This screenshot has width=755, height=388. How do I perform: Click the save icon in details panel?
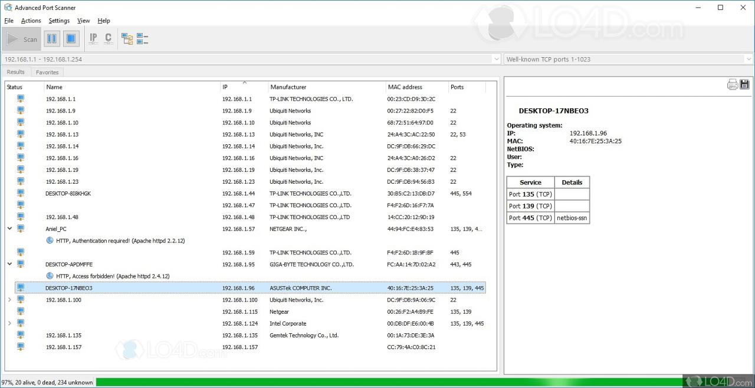(x=744, y=84)
